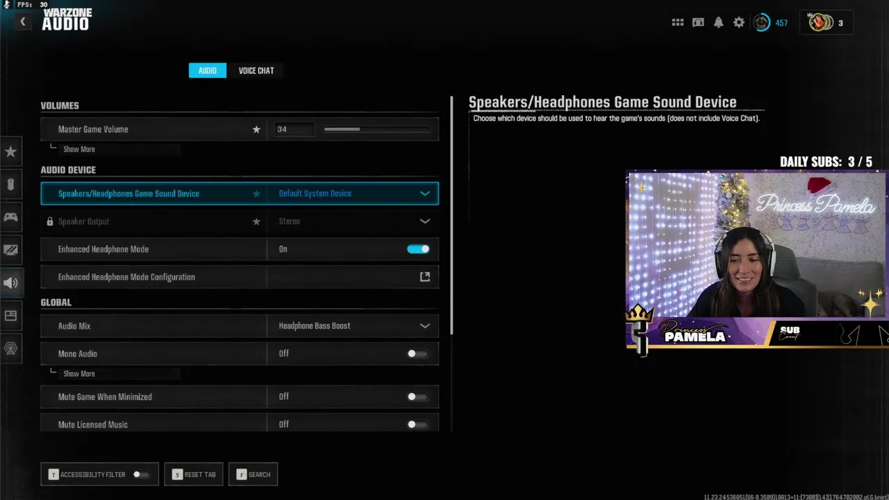This screenshot has width=889, height=500.
Task: Expand Show More under Master Game Volume
Action: pos(78,149)
